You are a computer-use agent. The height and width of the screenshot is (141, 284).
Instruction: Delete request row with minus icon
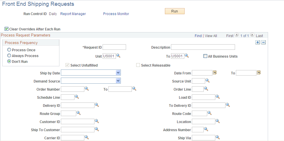coord(263,42)
